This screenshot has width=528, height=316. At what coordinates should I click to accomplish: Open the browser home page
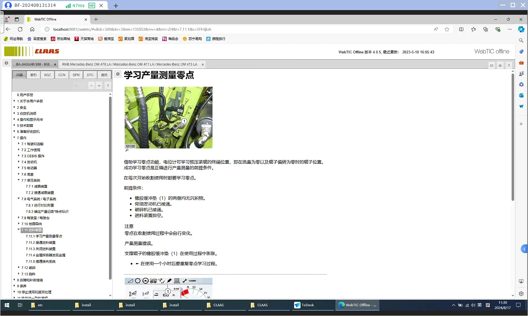pos(32,30)
